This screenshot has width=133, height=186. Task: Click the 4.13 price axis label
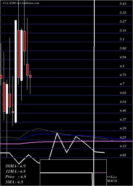(x=123, y=146)
